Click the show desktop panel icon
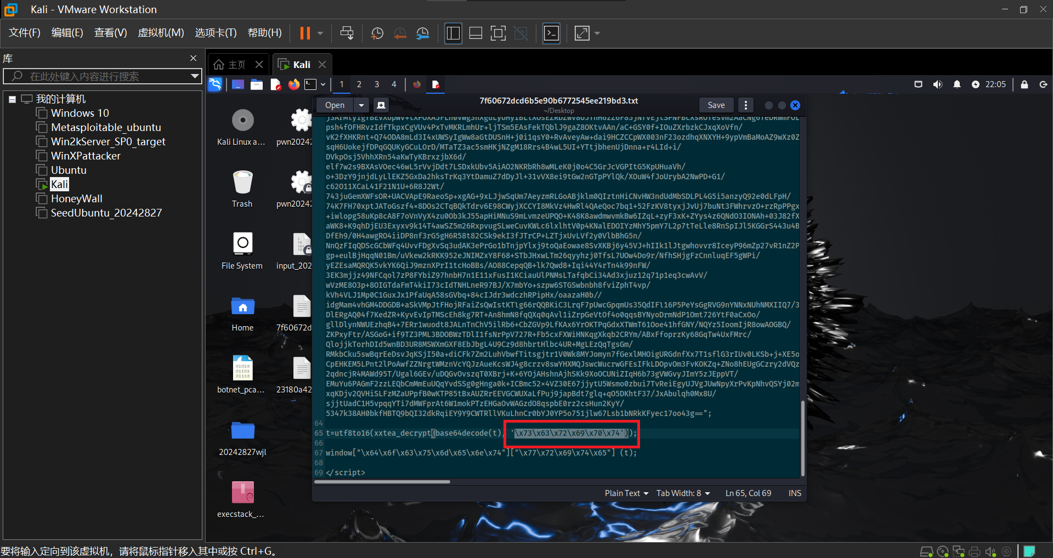1053x558 pixels. [237, 84]
